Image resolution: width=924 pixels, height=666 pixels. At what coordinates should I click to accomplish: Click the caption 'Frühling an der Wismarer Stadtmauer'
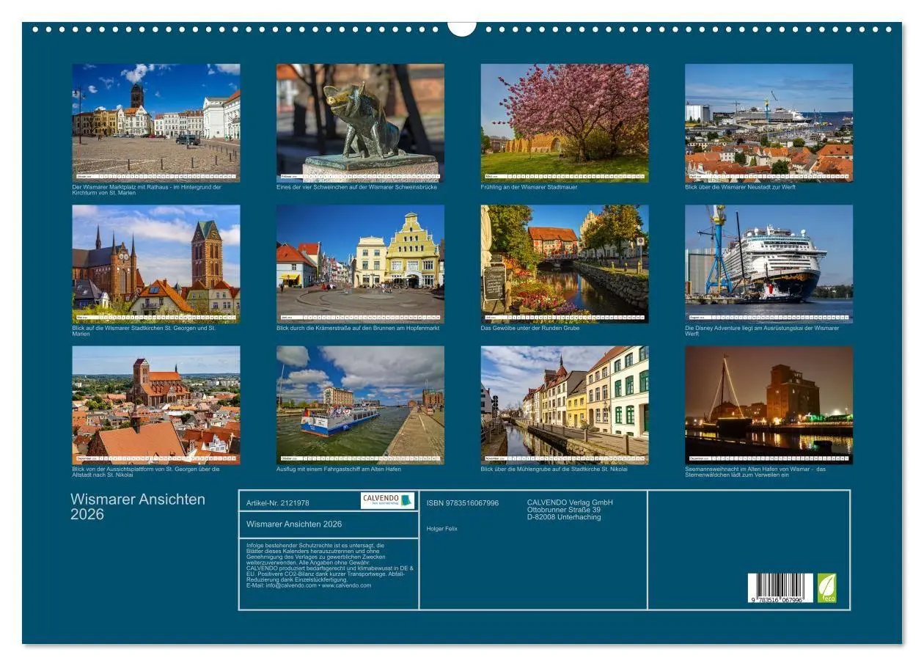(529, 187)
